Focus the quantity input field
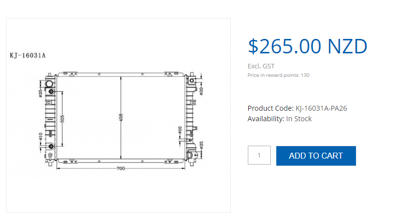Viewport: 410px width, 219px height. [259, 156]
